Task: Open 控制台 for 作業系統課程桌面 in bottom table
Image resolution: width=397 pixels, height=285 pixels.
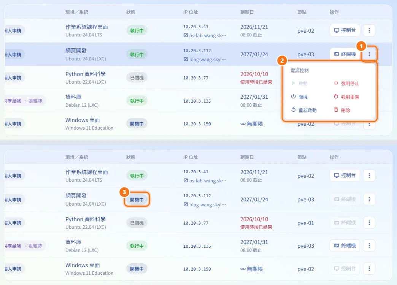Action: click(x=345, y=176)
